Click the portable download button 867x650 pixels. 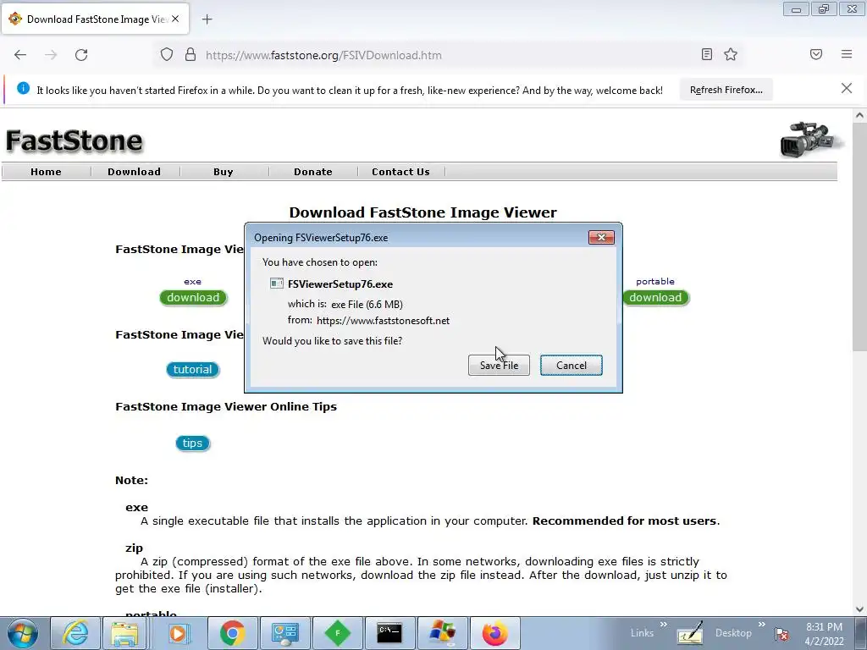(655, 297)
